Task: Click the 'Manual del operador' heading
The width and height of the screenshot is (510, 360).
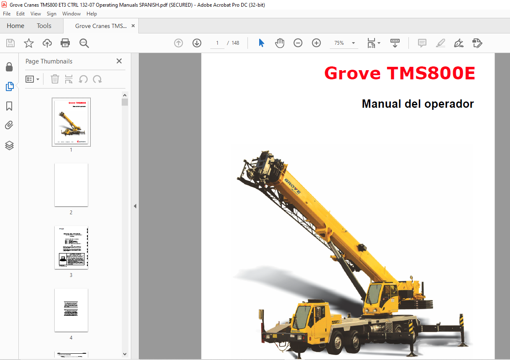Action: (x=418, y=104)
